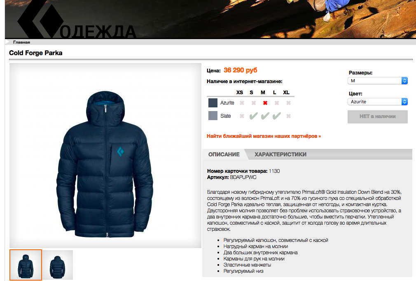Screen dimensions: 416x281
Task: Select the red X for Azurite size M
Action: coord(265,103)
